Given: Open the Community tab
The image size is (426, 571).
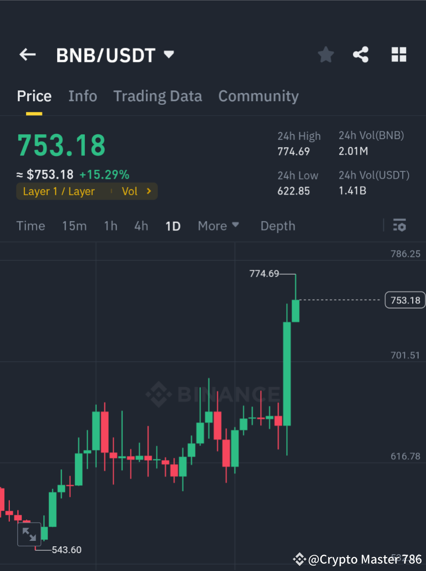Looking at the screenshot, I should [258, 96].
